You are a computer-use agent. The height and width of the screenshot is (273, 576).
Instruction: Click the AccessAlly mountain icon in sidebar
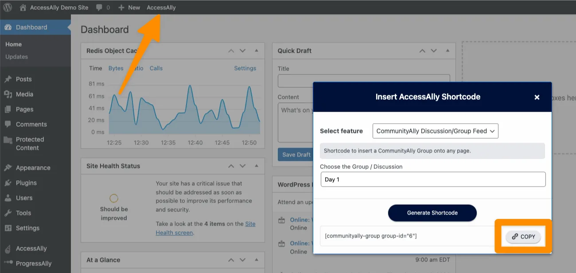point(8,249)
